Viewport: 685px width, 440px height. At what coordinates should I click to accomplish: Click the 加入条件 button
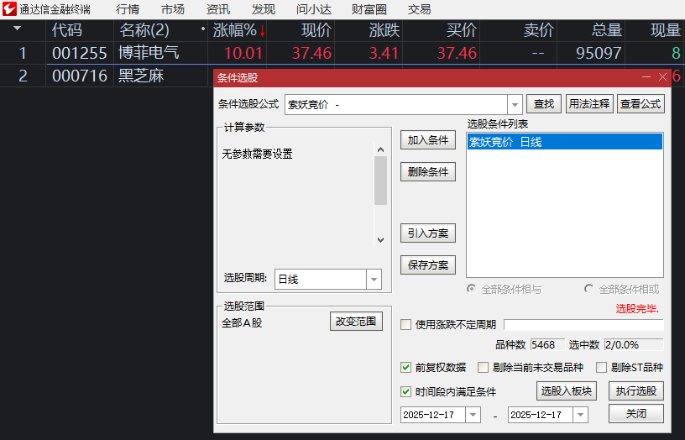tap(428, 140)
